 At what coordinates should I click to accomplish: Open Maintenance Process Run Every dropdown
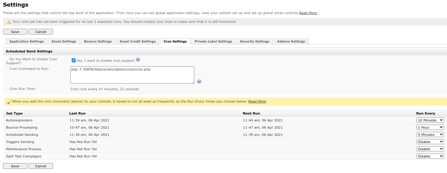pyautogui.click(x=430, y=149)
